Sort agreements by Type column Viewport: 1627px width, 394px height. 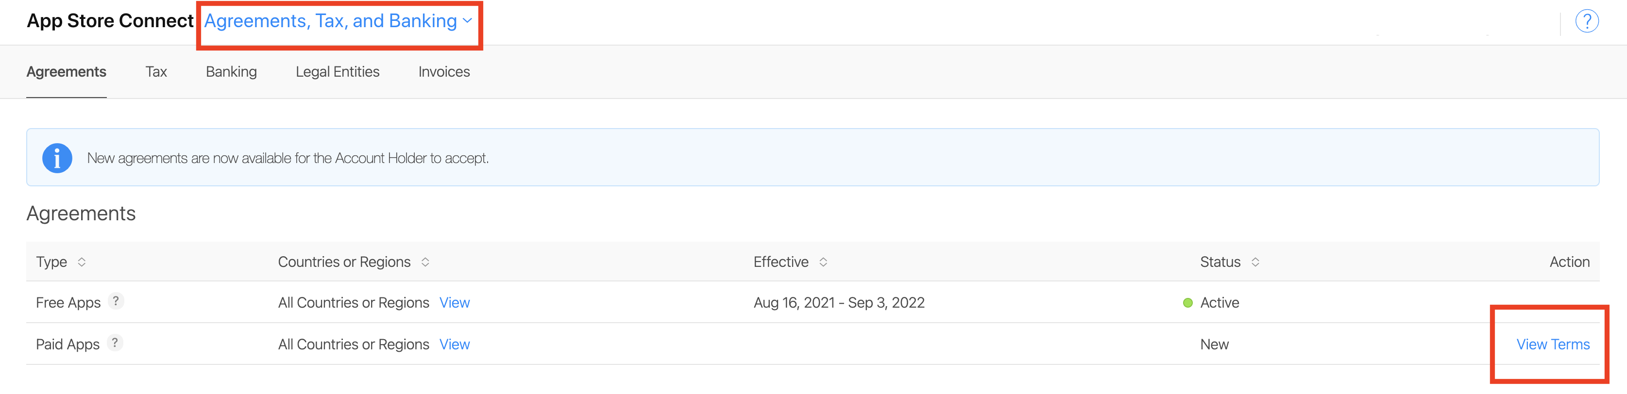pos(82,262)
